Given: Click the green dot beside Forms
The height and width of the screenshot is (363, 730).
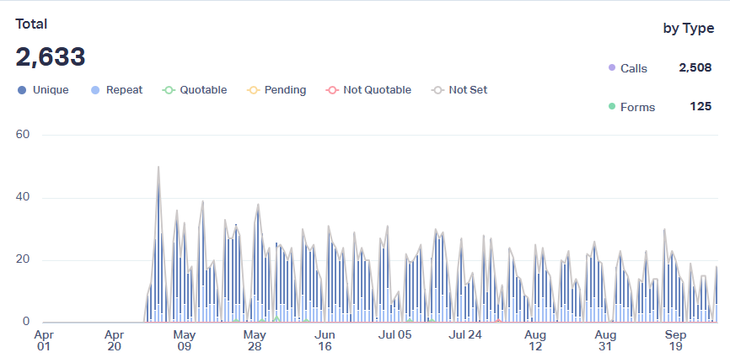Looking at the screenshot, I should coord(611,107).
